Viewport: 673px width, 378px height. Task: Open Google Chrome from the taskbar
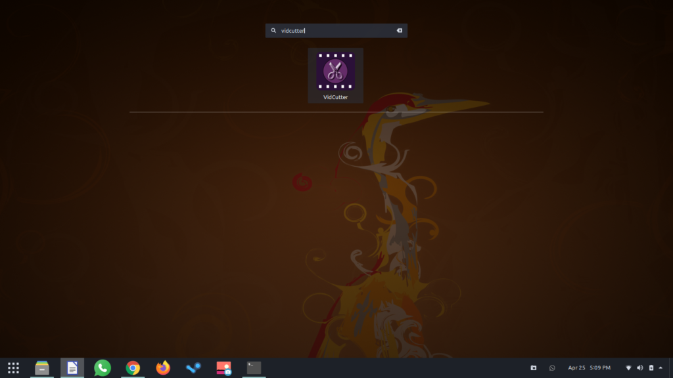point(133,368)
